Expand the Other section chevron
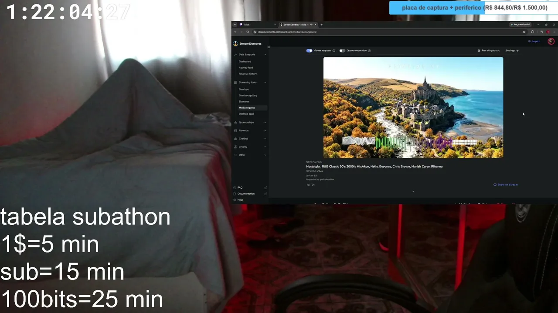This screenshot has width=558, height=313. [x=265, y=155]
